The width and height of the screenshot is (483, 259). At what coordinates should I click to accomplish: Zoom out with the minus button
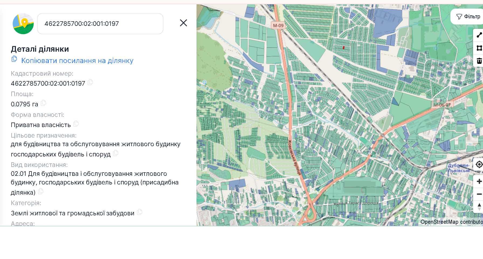pos(479,194)
